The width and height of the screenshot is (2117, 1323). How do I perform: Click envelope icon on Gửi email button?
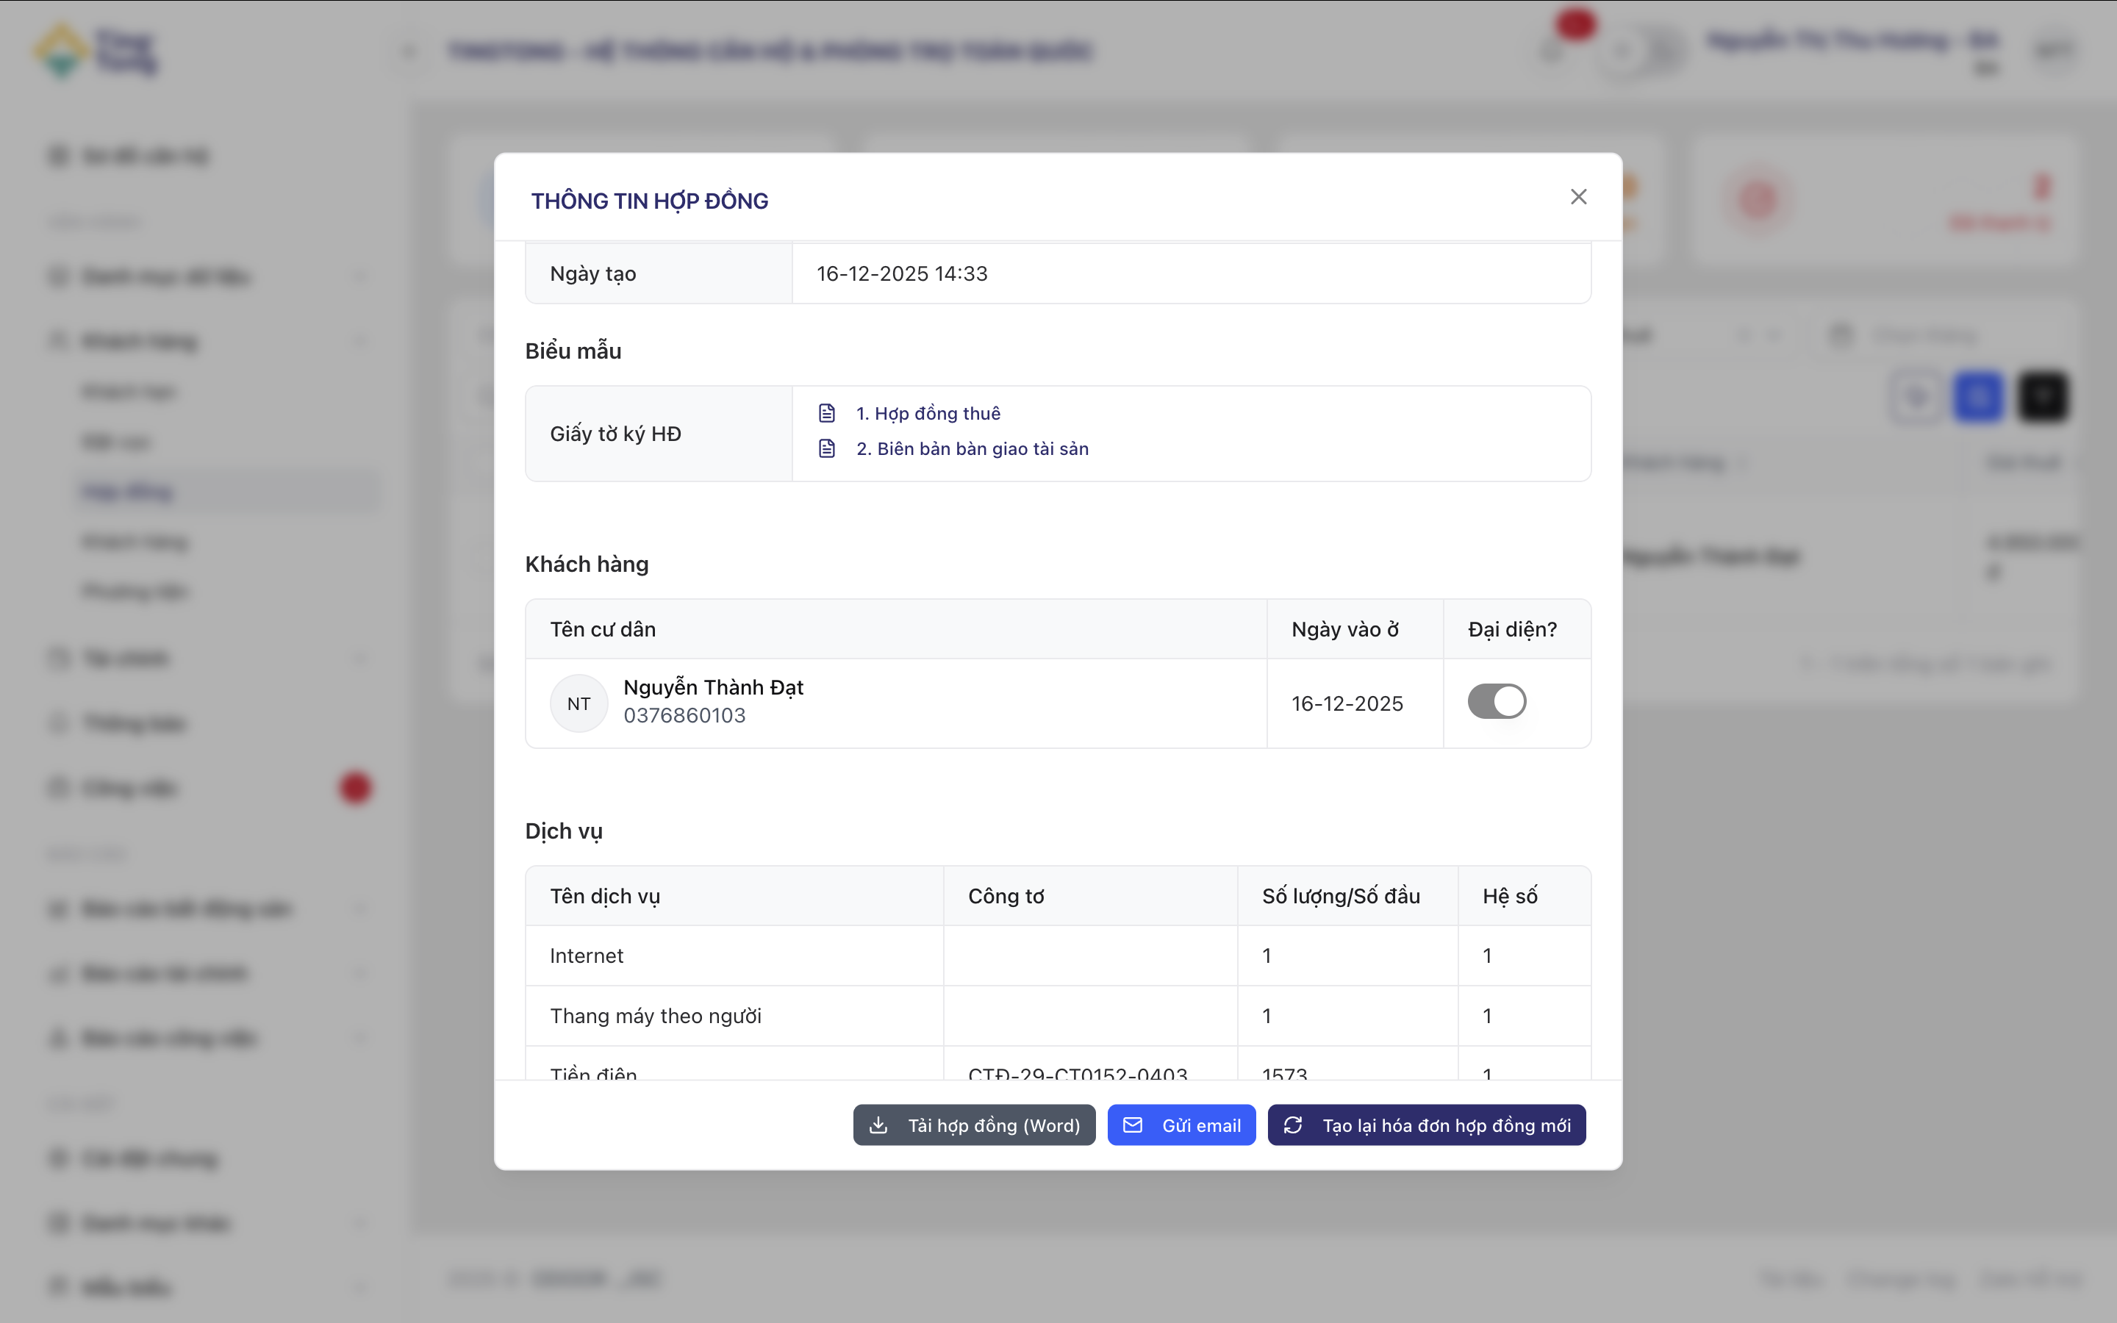coord(1133,1125)
